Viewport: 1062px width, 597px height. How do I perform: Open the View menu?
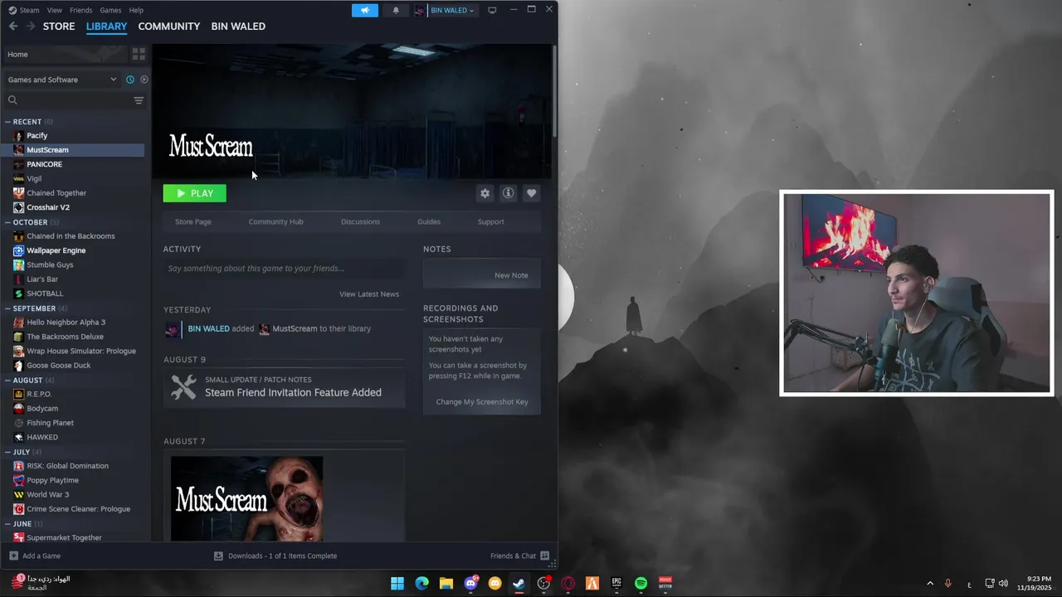coord(55,10)
